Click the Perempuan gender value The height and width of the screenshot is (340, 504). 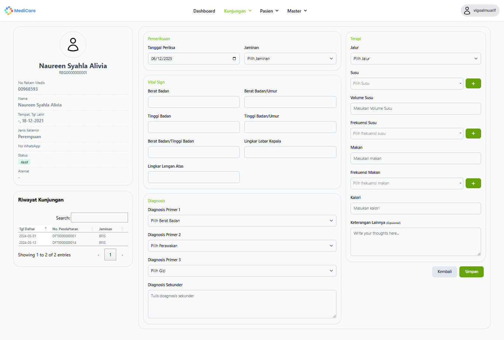pos(30,137)
